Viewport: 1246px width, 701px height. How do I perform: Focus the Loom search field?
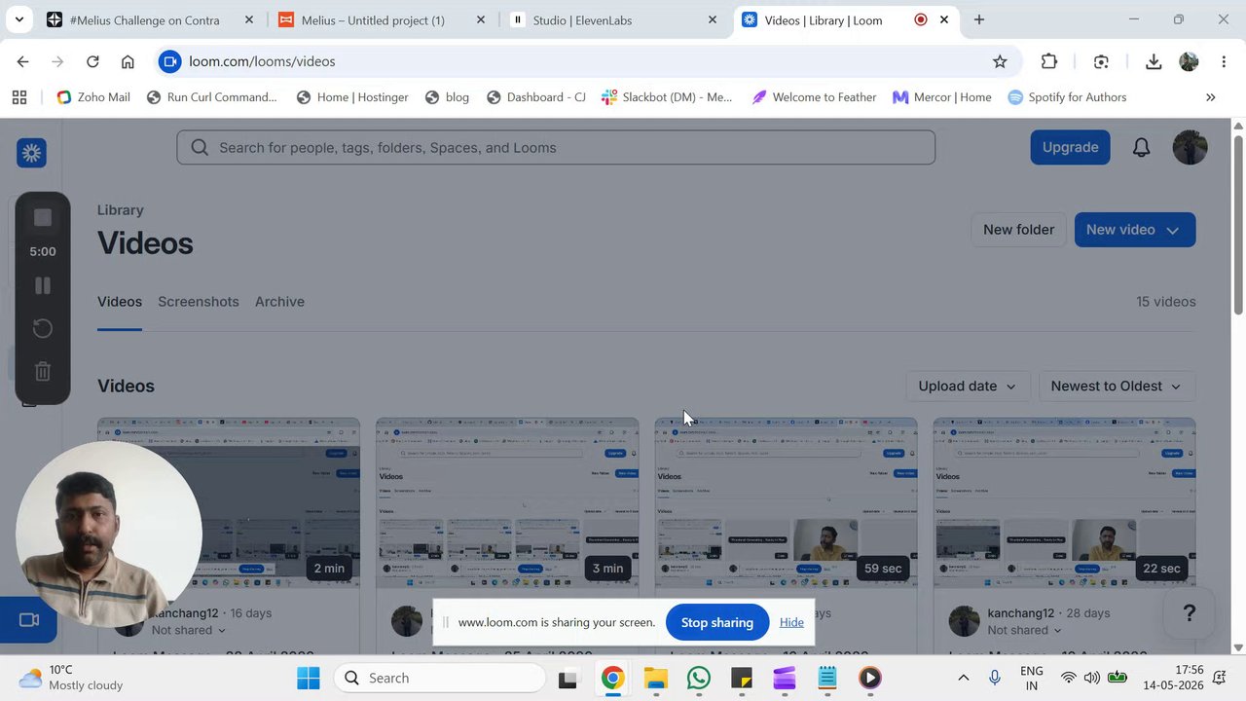pos(556,147)
